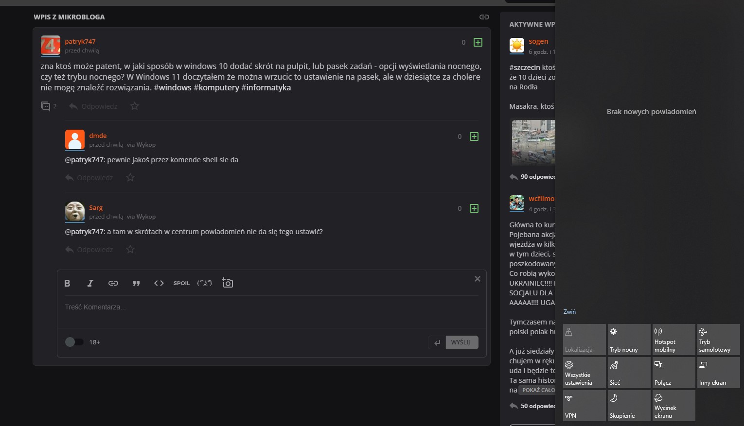Apply italic formatting in comment editor
The image size is (744, 426).
coord(90,283)
